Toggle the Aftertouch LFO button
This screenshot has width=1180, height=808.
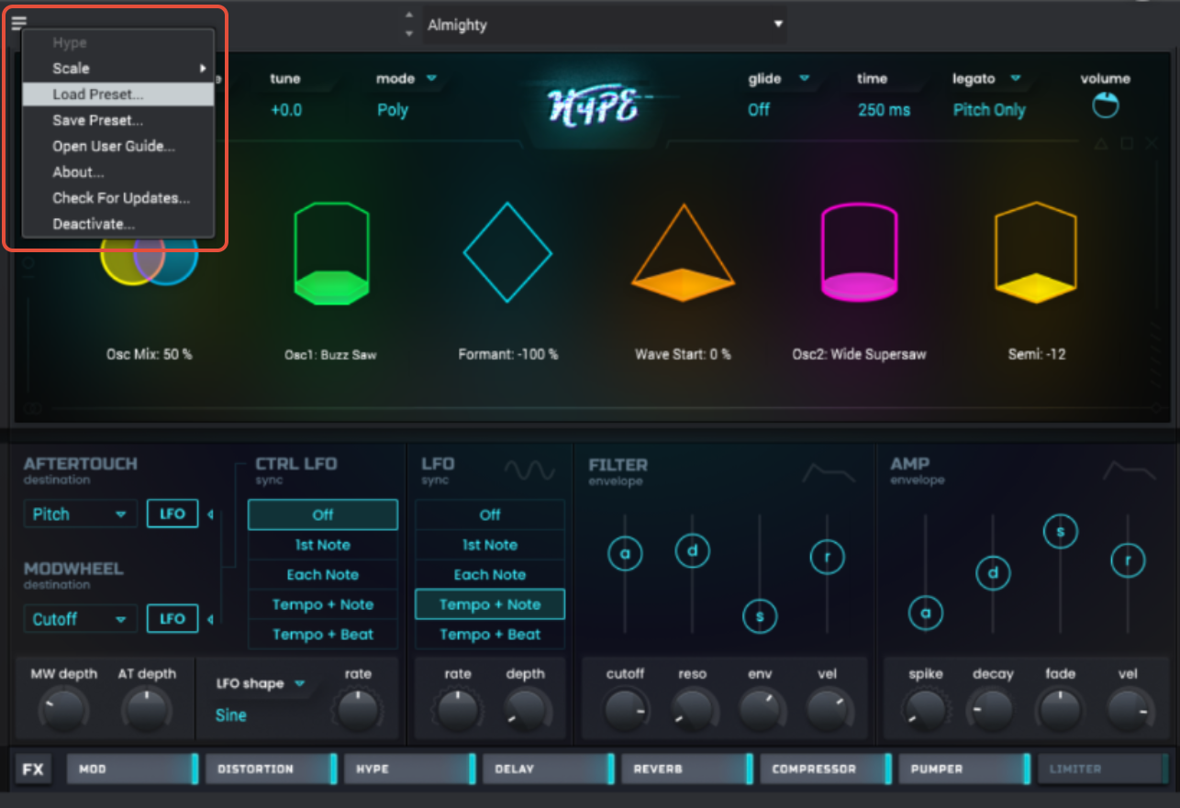pyautogui.click(x=173, y=514)
